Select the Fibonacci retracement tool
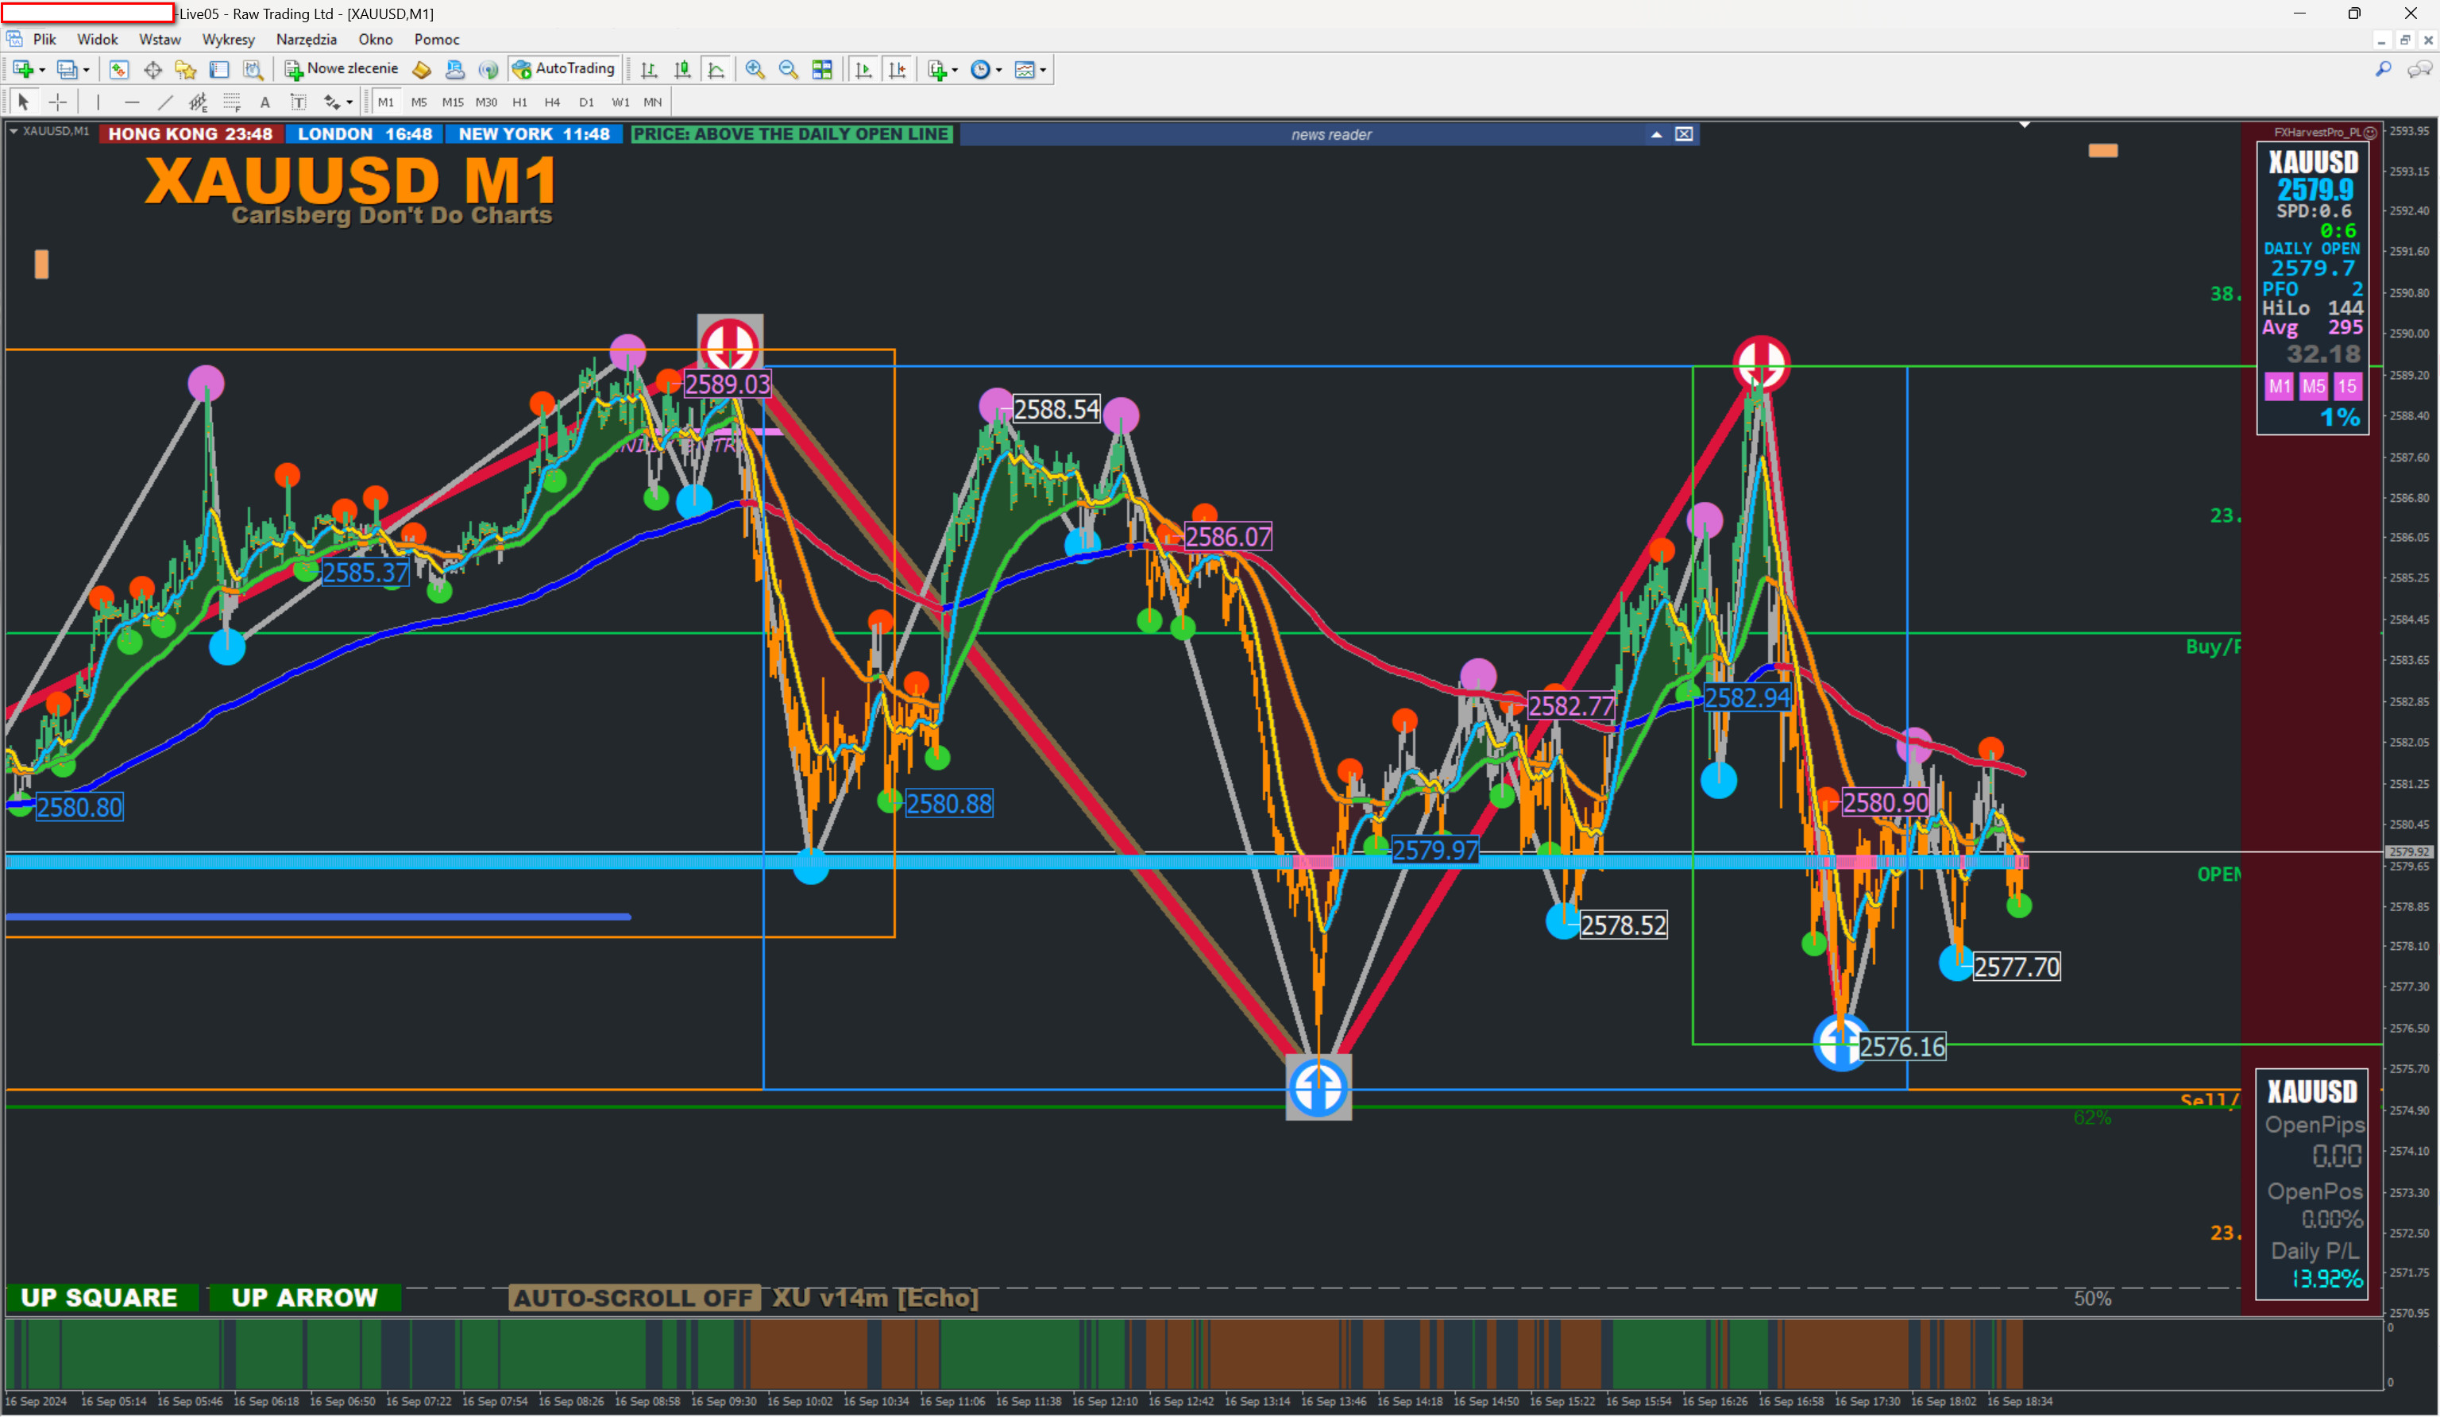2440x1417 pixels. (x=231, y=102)
